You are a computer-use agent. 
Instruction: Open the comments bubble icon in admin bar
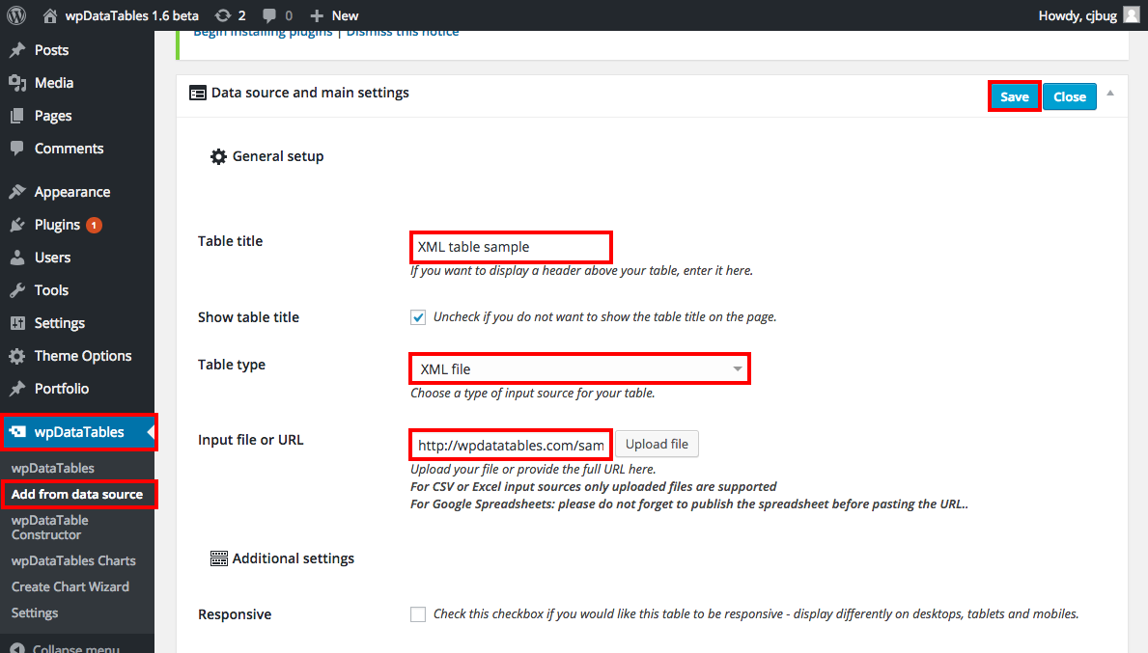tap(269, 15)
